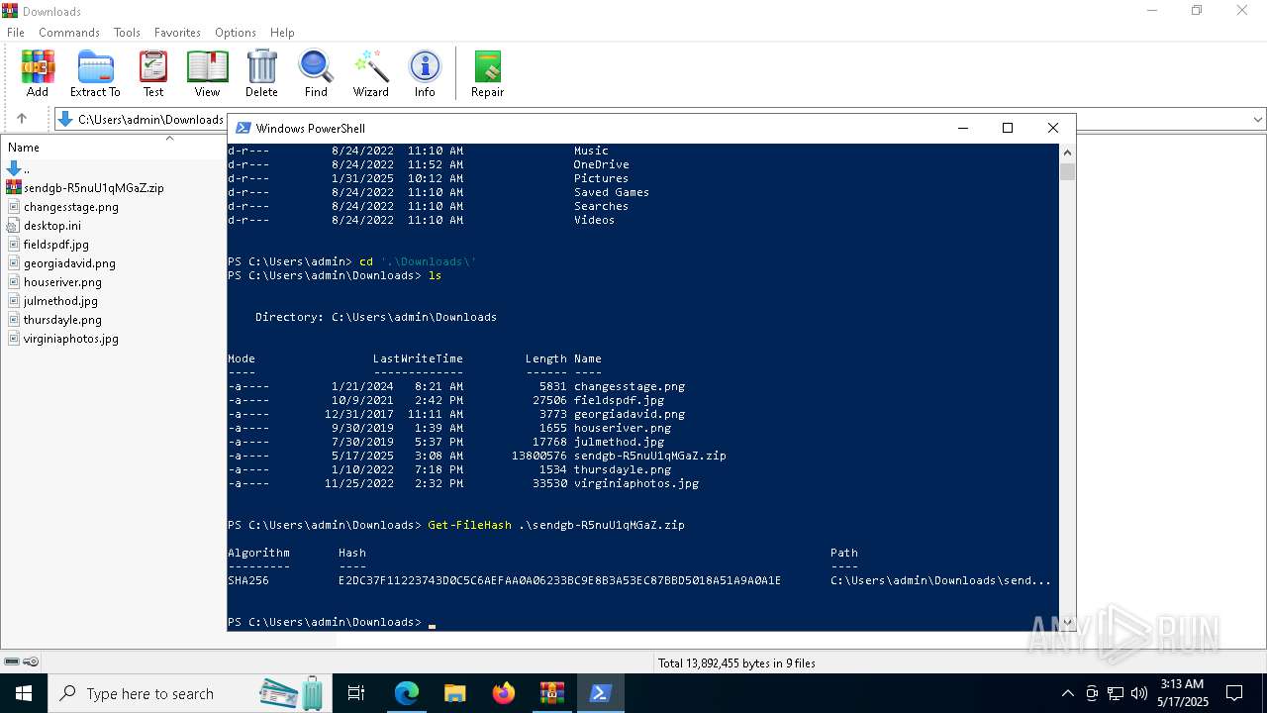This screenshot has width=1267, height=713.
Task: Open the Favorites menu
Action: point(177,33)
